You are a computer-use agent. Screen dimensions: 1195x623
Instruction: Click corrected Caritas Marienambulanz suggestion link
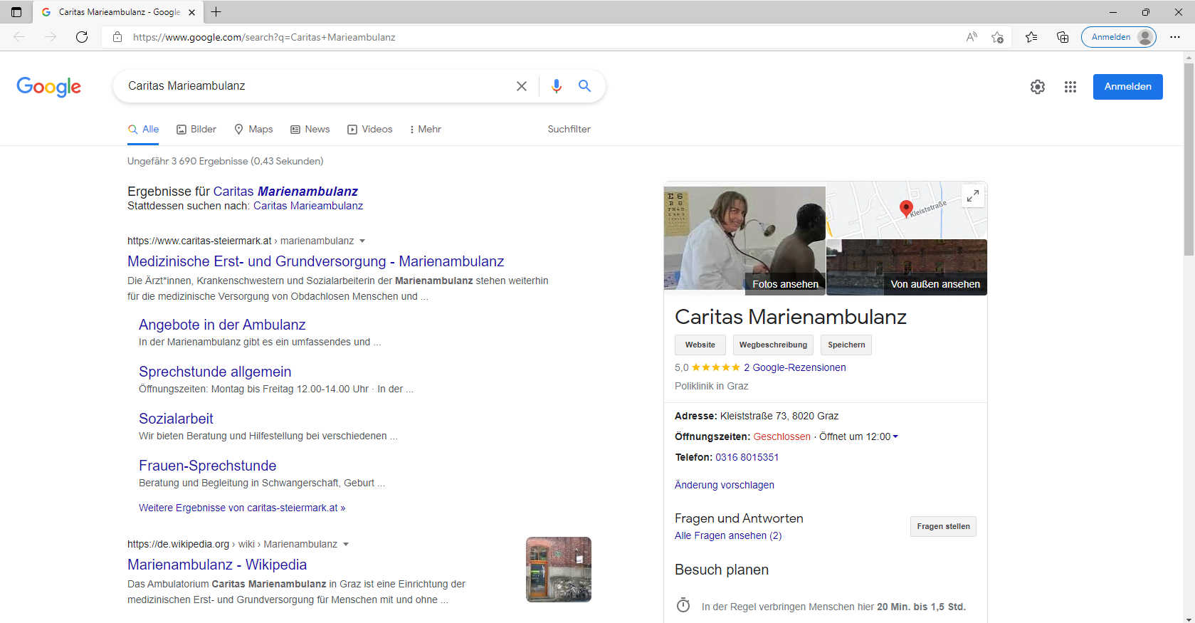click(x=285, y=191)
